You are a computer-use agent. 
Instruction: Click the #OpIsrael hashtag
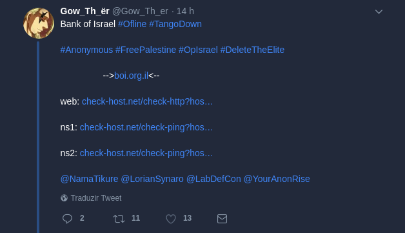coord(198,50)
